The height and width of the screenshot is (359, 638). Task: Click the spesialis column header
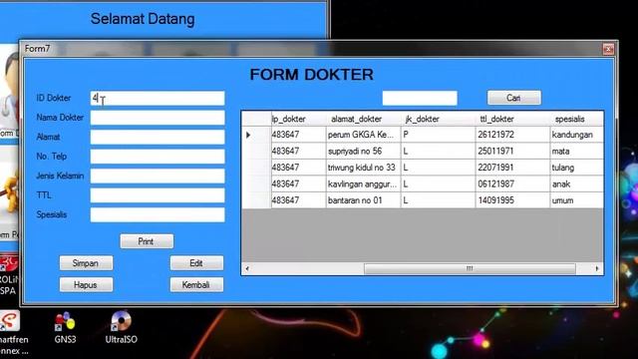tap(576, 119)
